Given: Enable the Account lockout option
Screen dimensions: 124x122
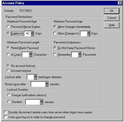Looking at the screenshot, I should point(8,70).
